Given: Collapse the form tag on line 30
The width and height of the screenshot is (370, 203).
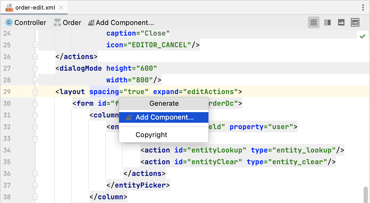Looking at the screenshot, I should 35,103.
